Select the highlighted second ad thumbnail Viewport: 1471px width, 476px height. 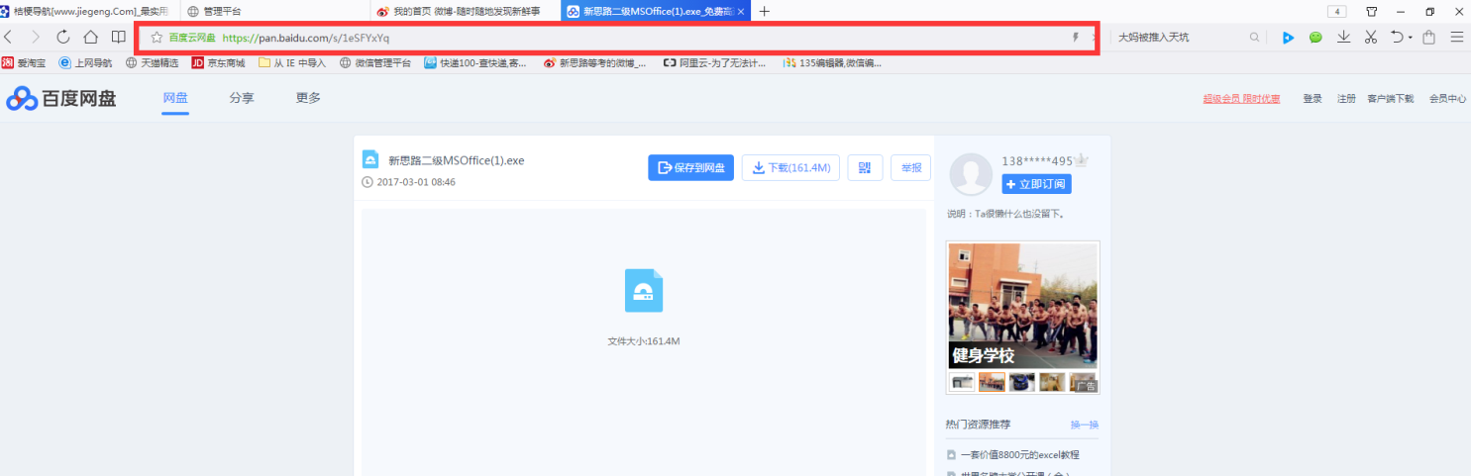click(992, 382)
